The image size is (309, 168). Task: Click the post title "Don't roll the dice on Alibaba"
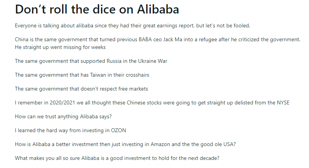pyautogui.click(x=97, y=10)
